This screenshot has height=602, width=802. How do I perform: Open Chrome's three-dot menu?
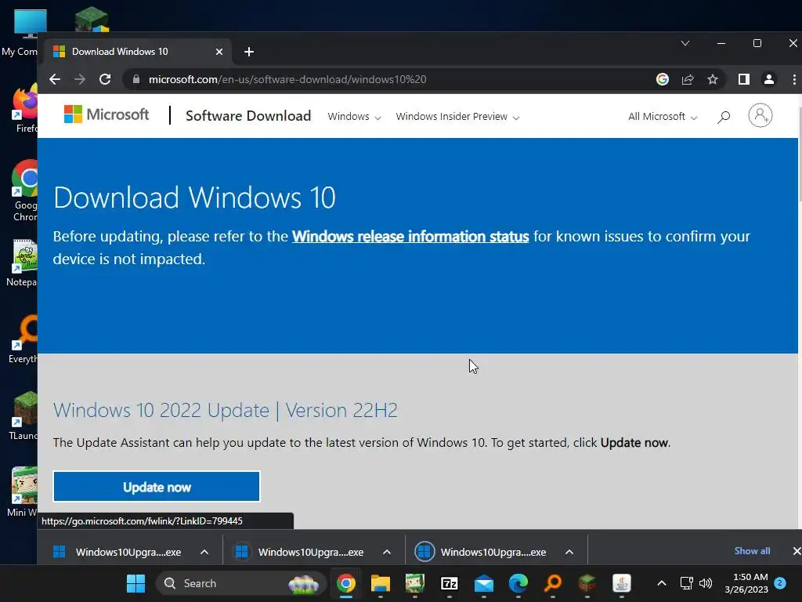point(794,79)
